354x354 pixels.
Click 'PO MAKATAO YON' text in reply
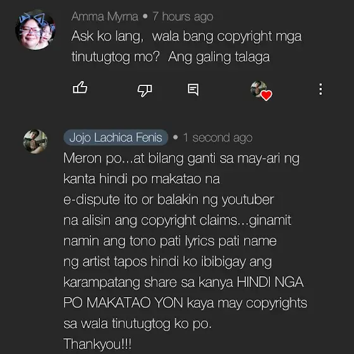tap(123, 303)
